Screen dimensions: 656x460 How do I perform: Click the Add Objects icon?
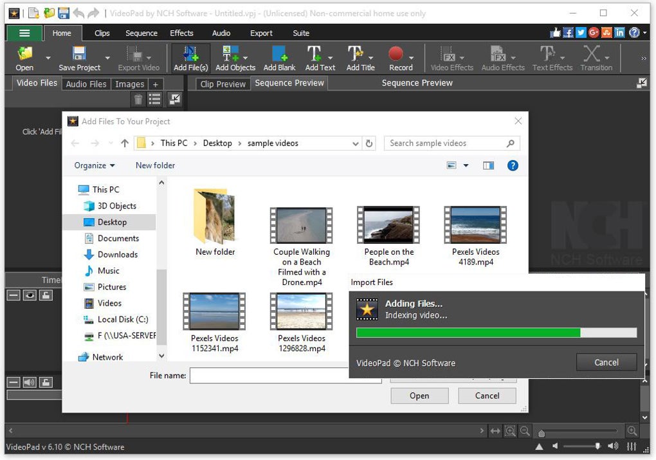click(x=231, y=54)
